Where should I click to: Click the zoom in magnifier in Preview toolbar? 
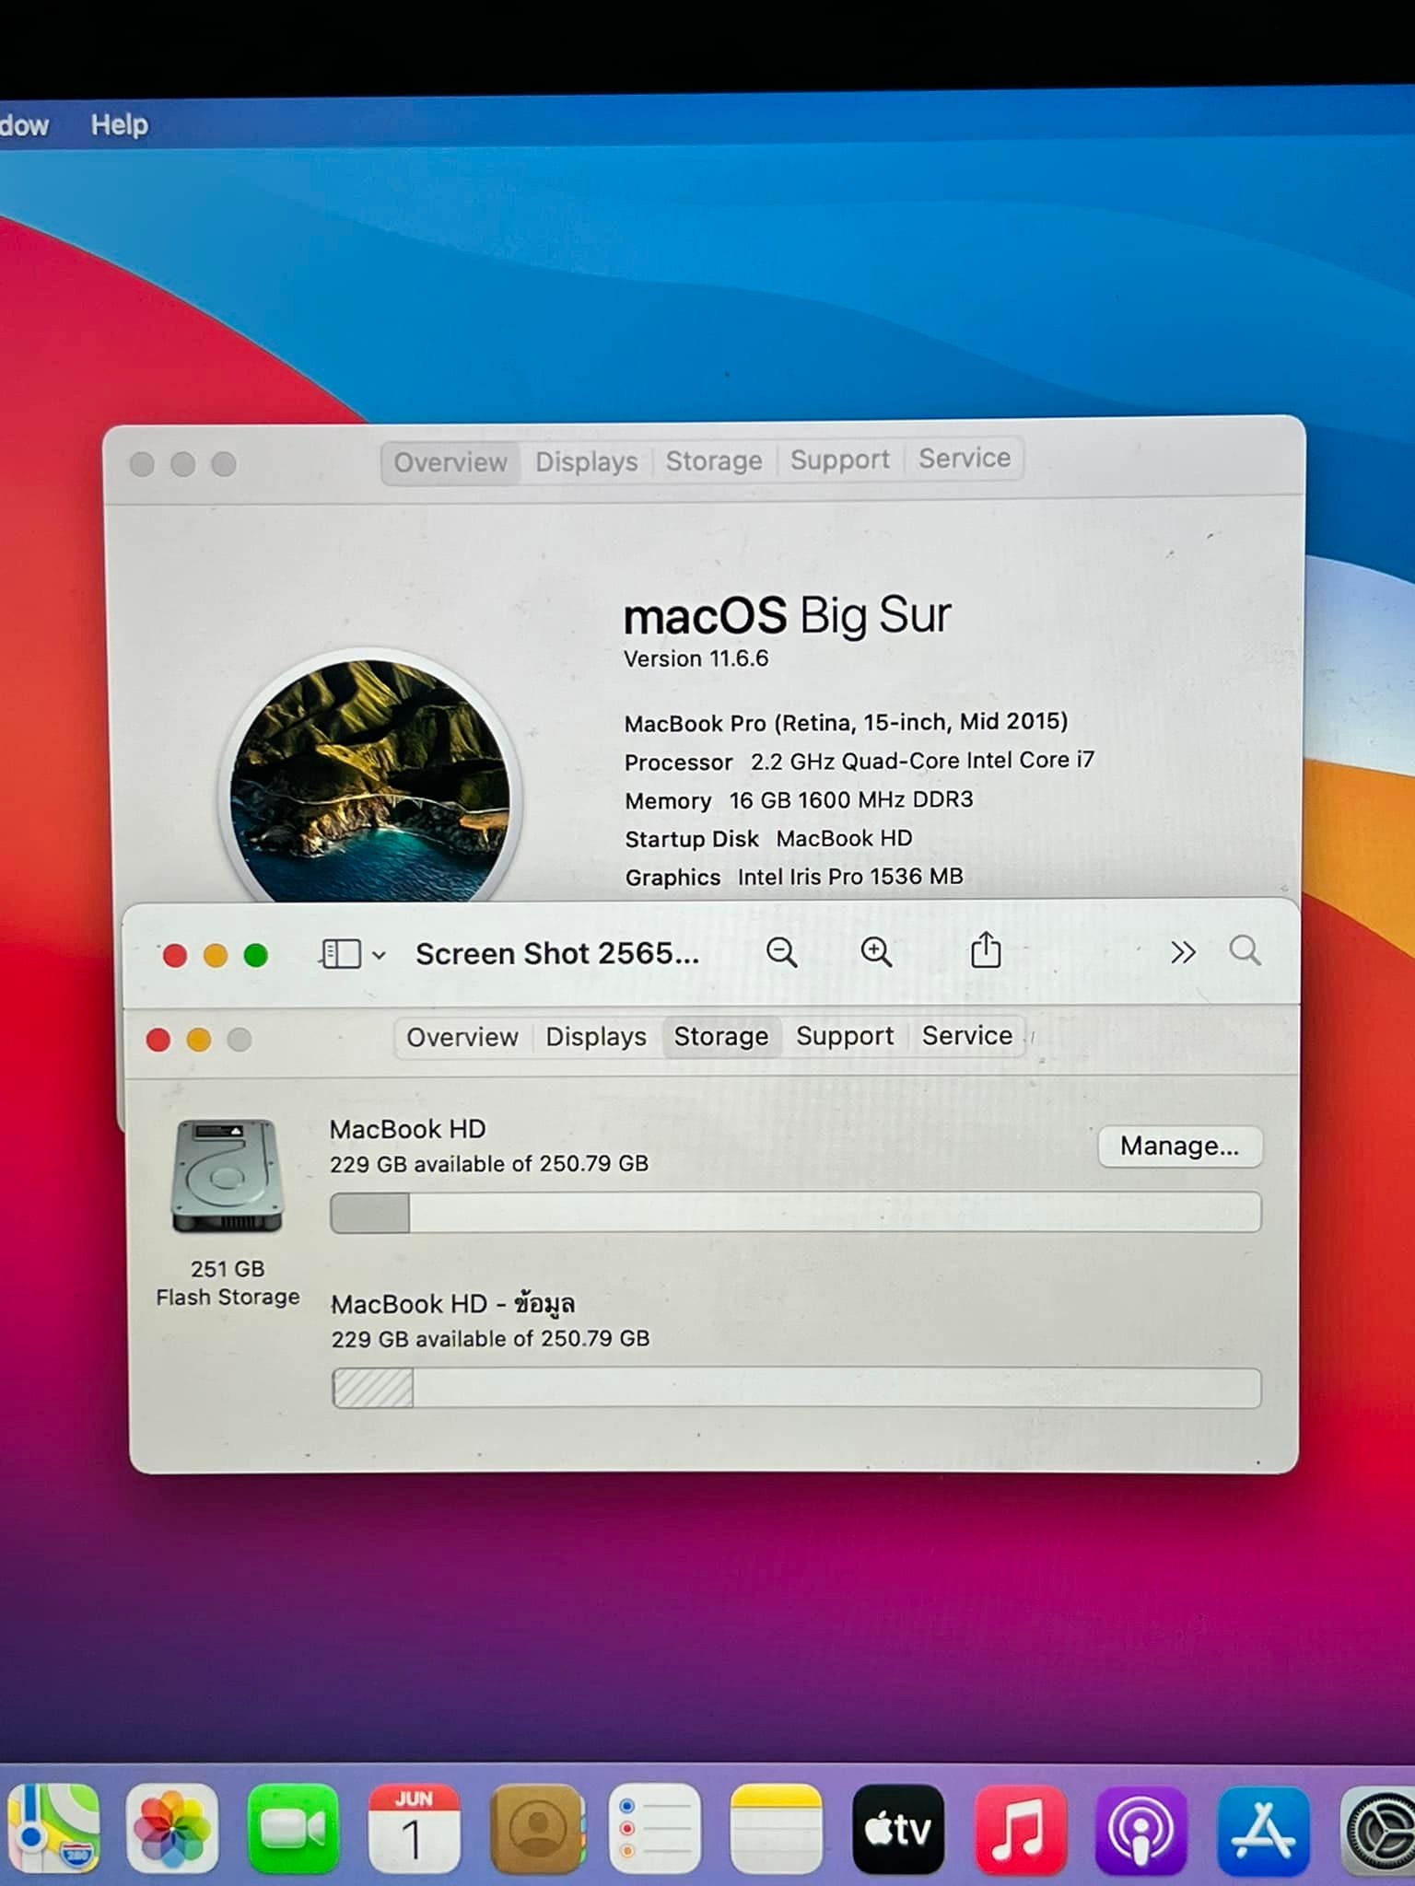click(x=875, y=951)
